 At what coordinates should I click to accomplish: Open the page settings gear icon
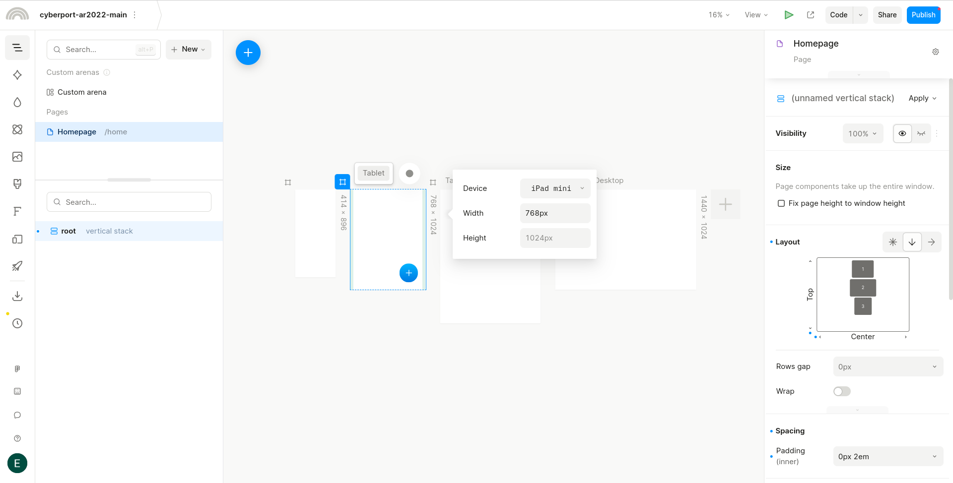tap(936, 52)
